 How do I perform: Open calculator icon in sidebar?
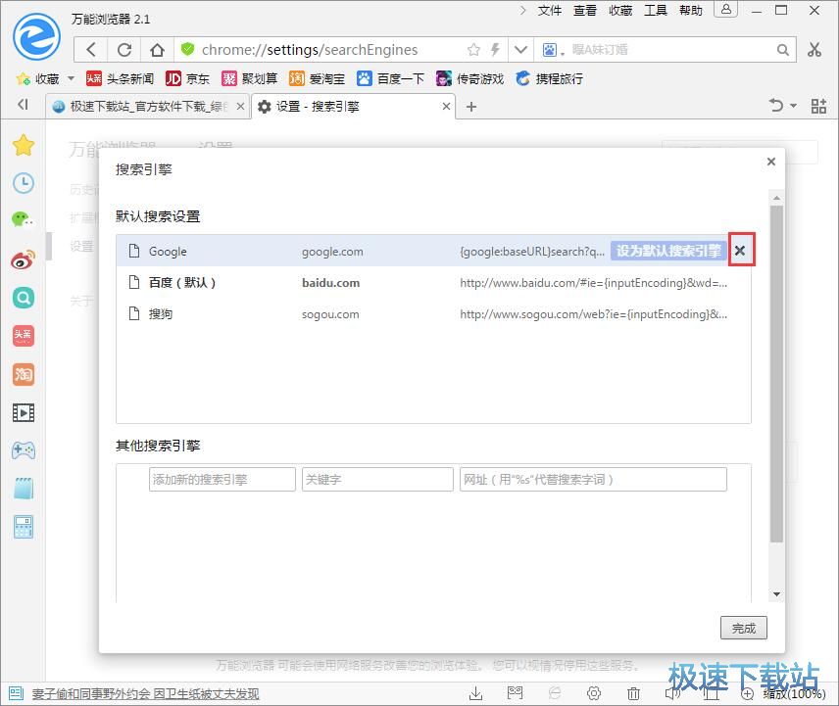24,527
